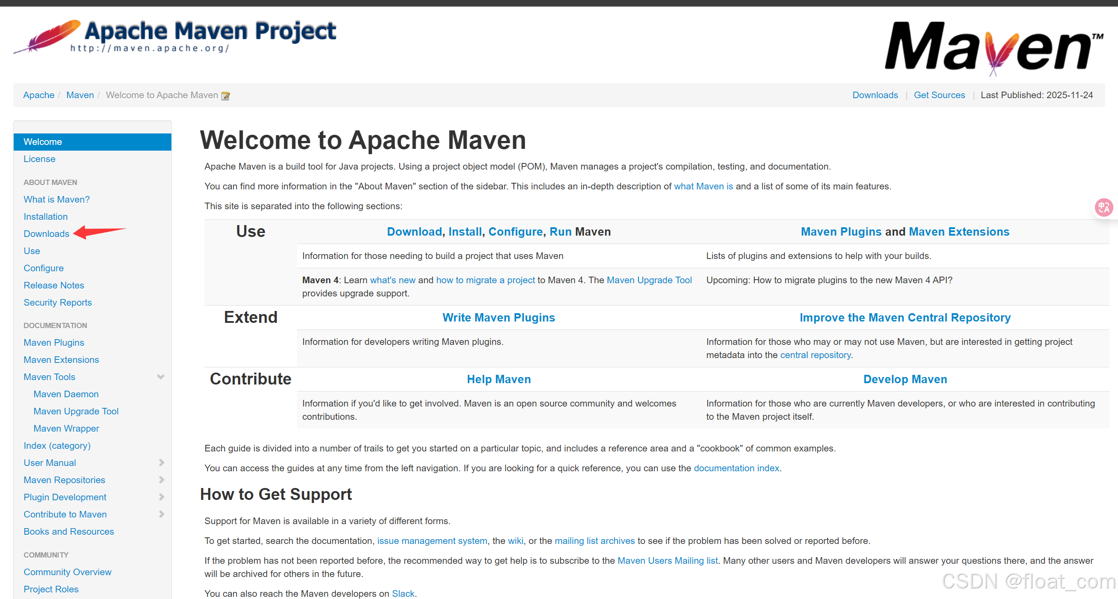The height and width of the screenshot is (599, 1118).
Task: Select the Welcome sidebar item
Action: click(x=43, y=142)
